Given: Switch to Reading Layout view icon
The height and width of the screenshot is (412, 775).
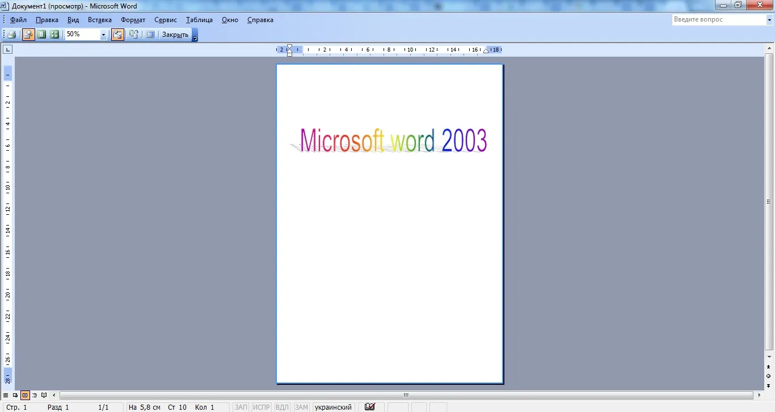Looking at the screenshot, I should coord(44,395).
